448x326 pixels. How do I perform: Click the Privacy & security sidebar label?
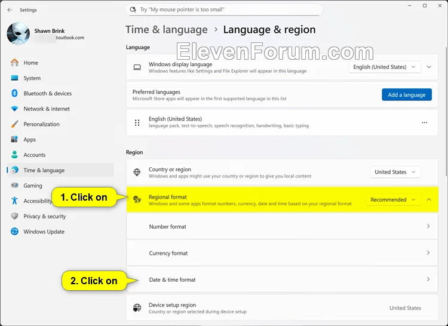(x=45, y=216)
